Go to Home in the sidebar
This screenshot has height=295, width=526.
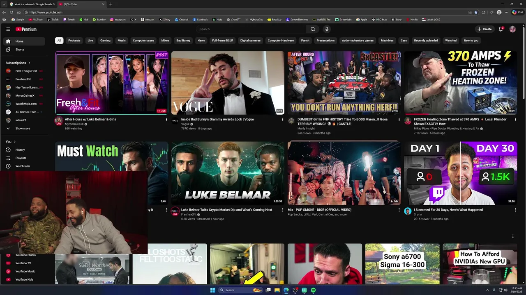click(25, 41)
